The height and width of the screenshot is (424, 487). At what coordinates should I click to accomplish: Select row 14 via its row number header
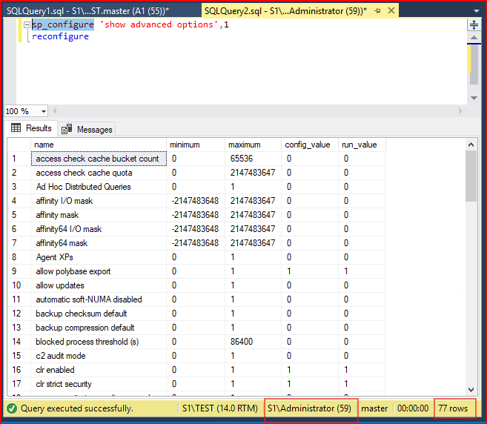point(16,342)
